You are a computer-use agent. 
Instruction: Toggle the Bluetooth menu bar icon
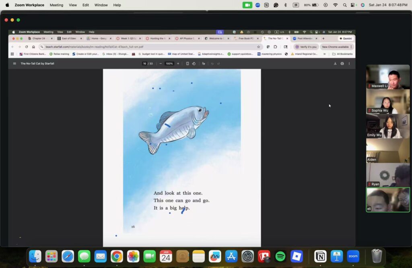[285, 5]
